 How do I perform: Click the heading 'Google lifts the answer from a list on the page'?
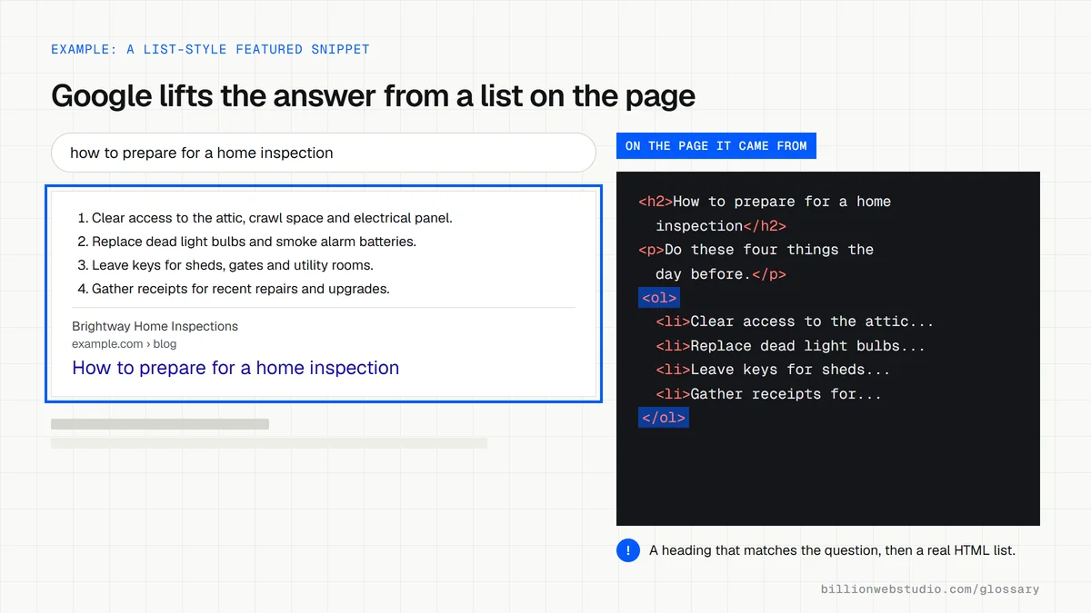point(373,95)
